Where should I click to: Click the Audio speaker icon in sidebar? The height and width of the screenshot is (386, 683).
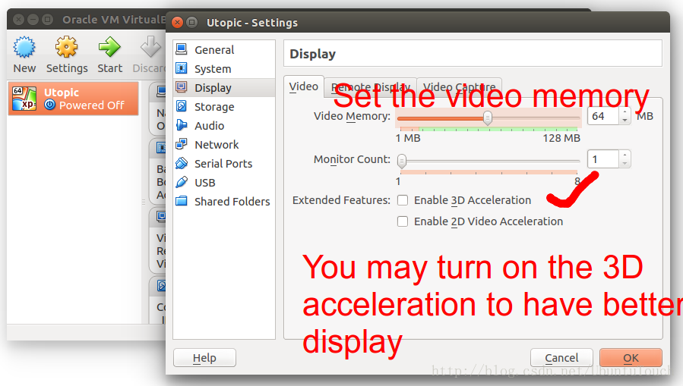click(x=182, y=125)
